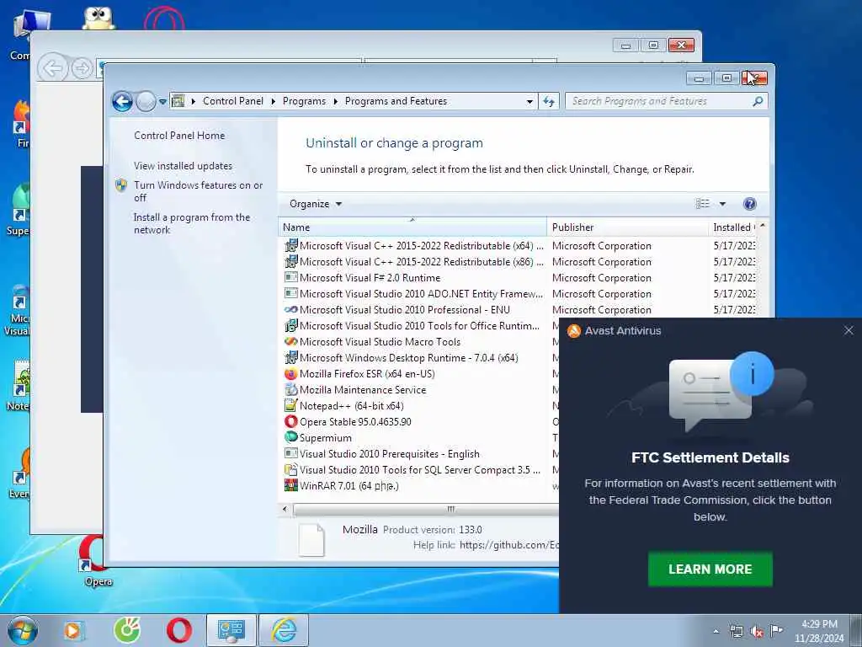Click the horizontal scrollbar left arrow

tap(285, 509)
